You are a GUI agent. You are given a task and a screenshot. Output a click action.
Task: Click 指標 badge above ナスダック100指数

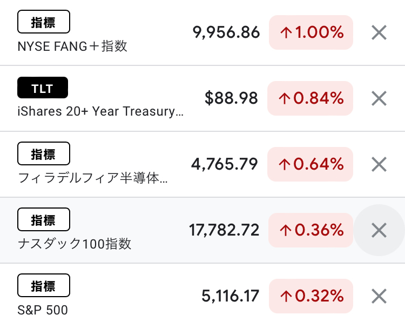(44, 219)
